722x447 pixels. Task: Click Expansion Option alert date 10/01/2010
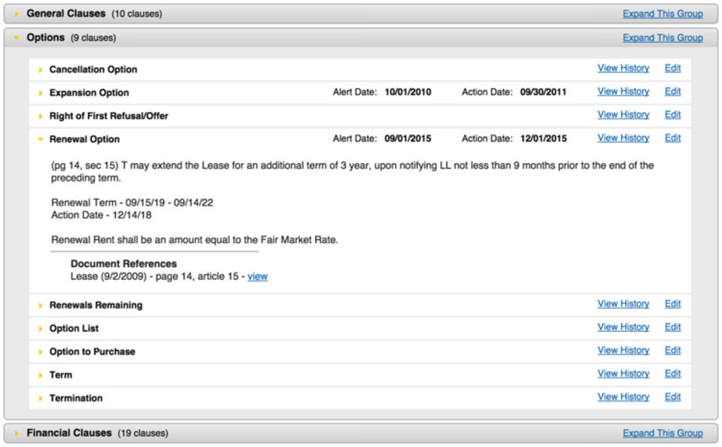408,92
